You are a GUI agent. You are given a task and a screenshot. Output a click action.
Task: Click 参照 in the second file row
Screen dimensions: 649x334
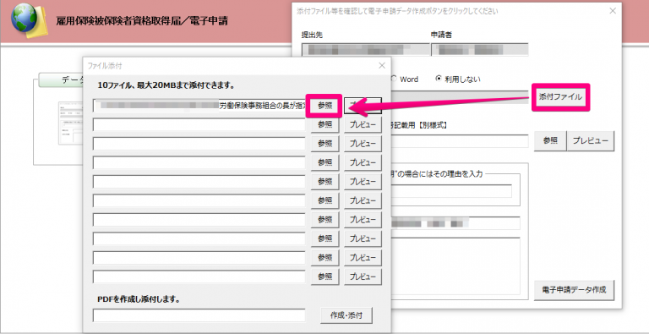[x=324, y=124]
